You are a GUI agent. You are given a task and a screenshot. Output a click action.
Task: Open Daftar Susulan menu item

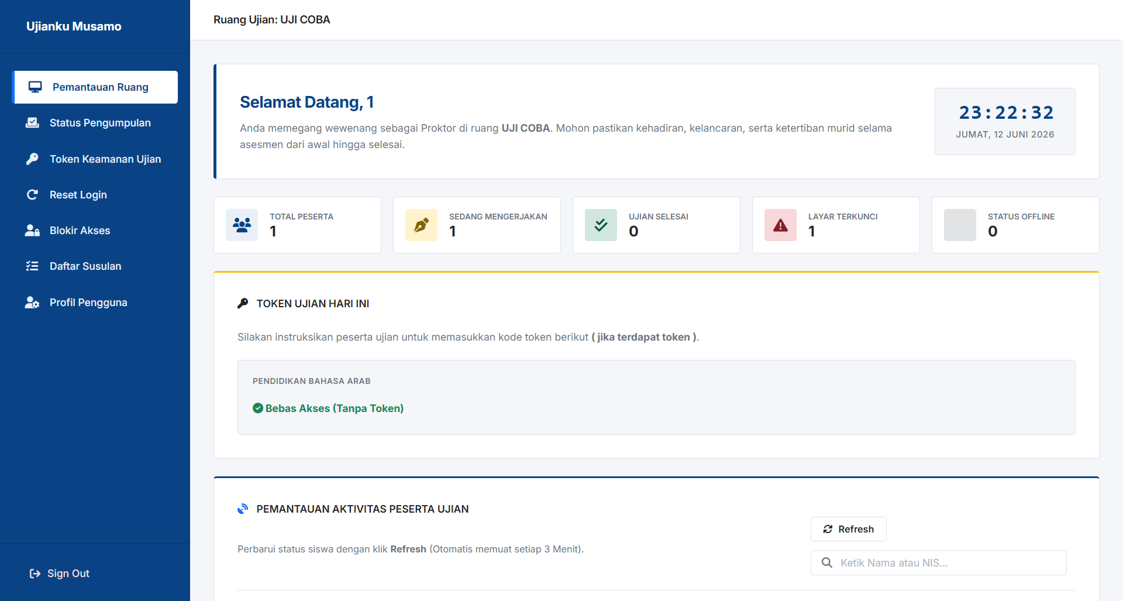(95, 266)
